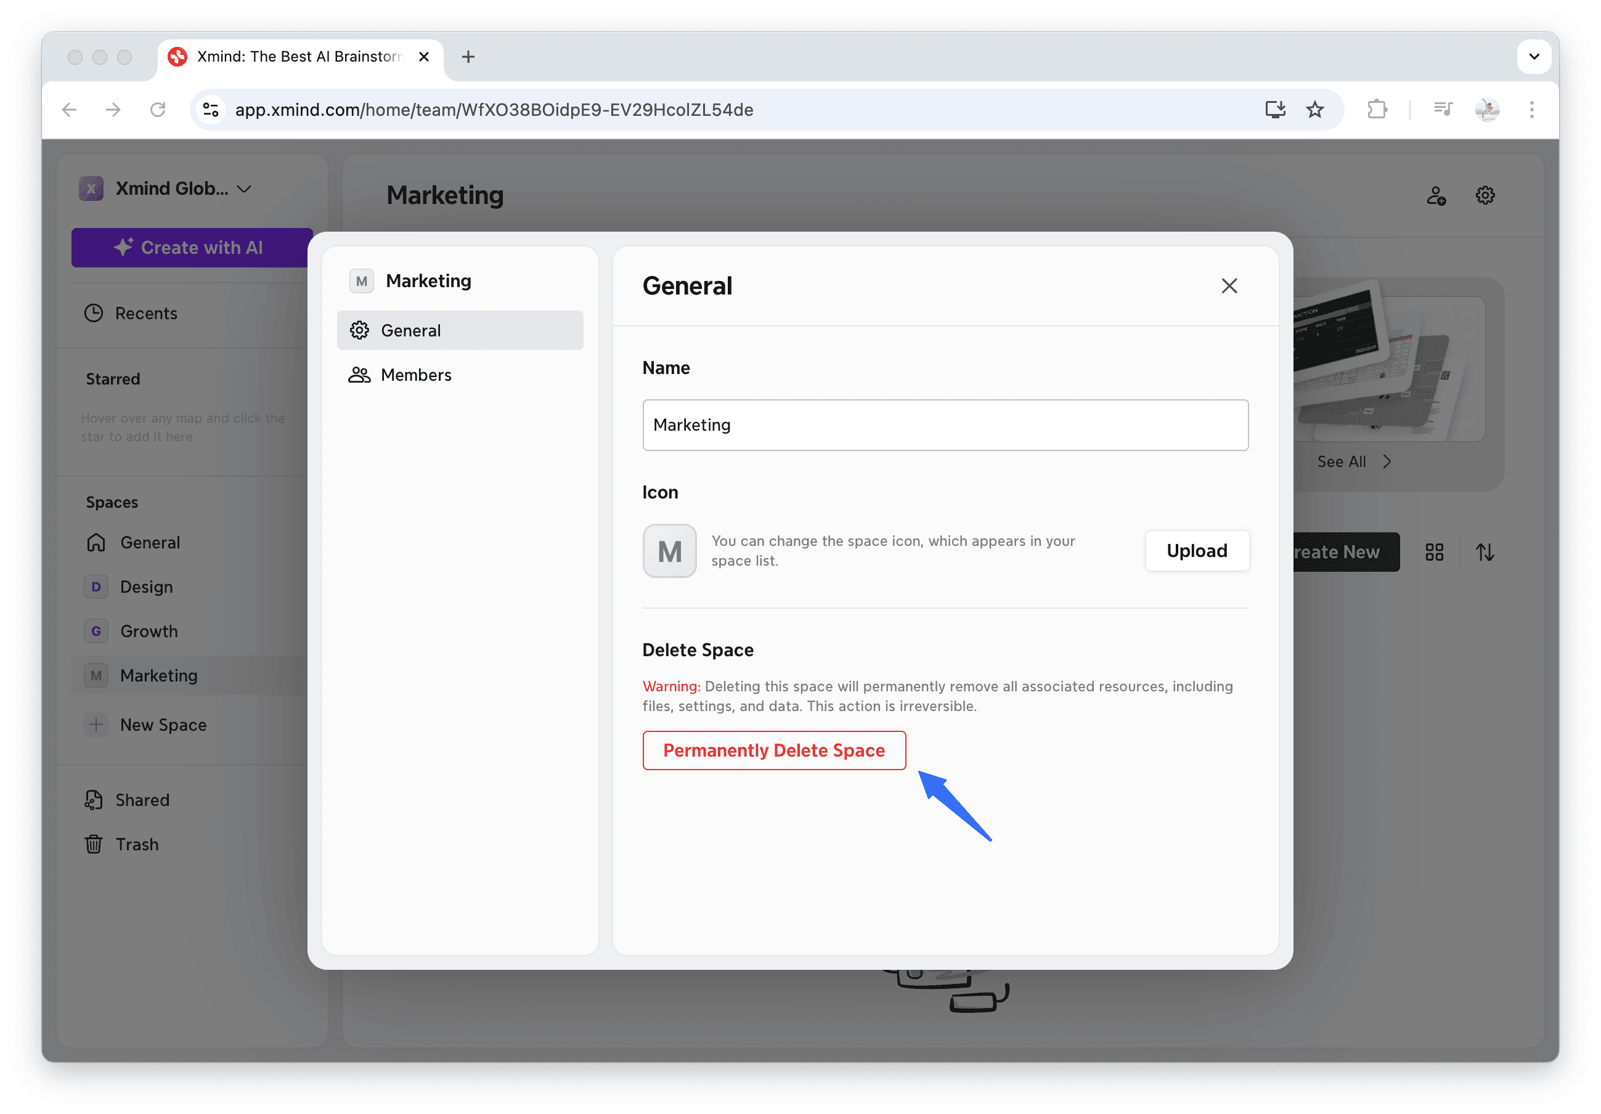
Task: Upload a new space icon
Action: [1197, 550]
